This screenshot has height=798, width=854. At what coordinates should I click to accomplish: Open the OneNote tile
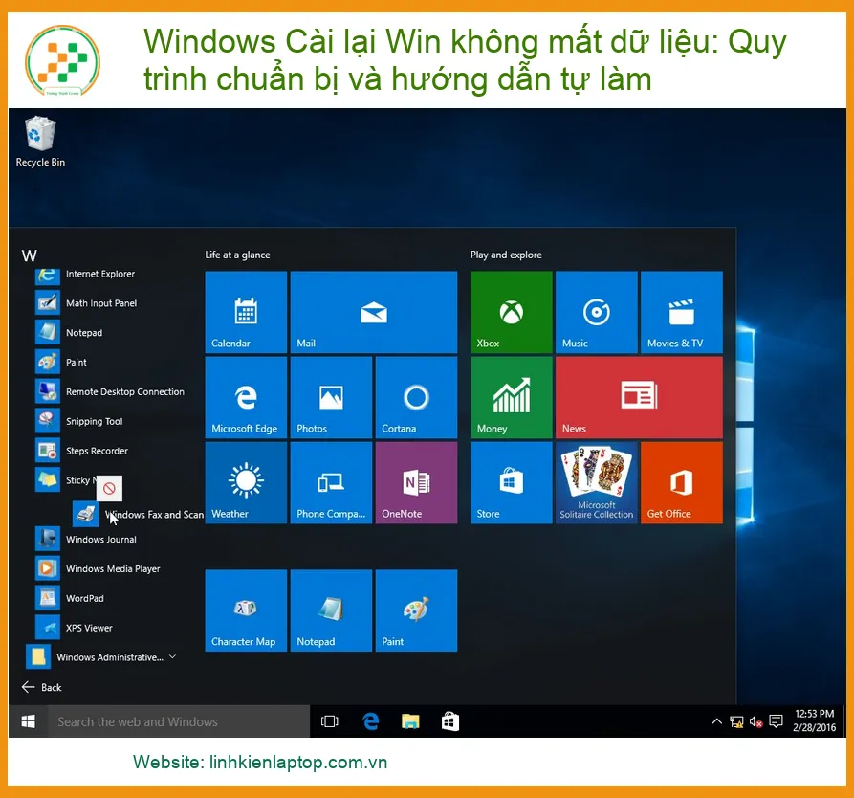point(416,482)
